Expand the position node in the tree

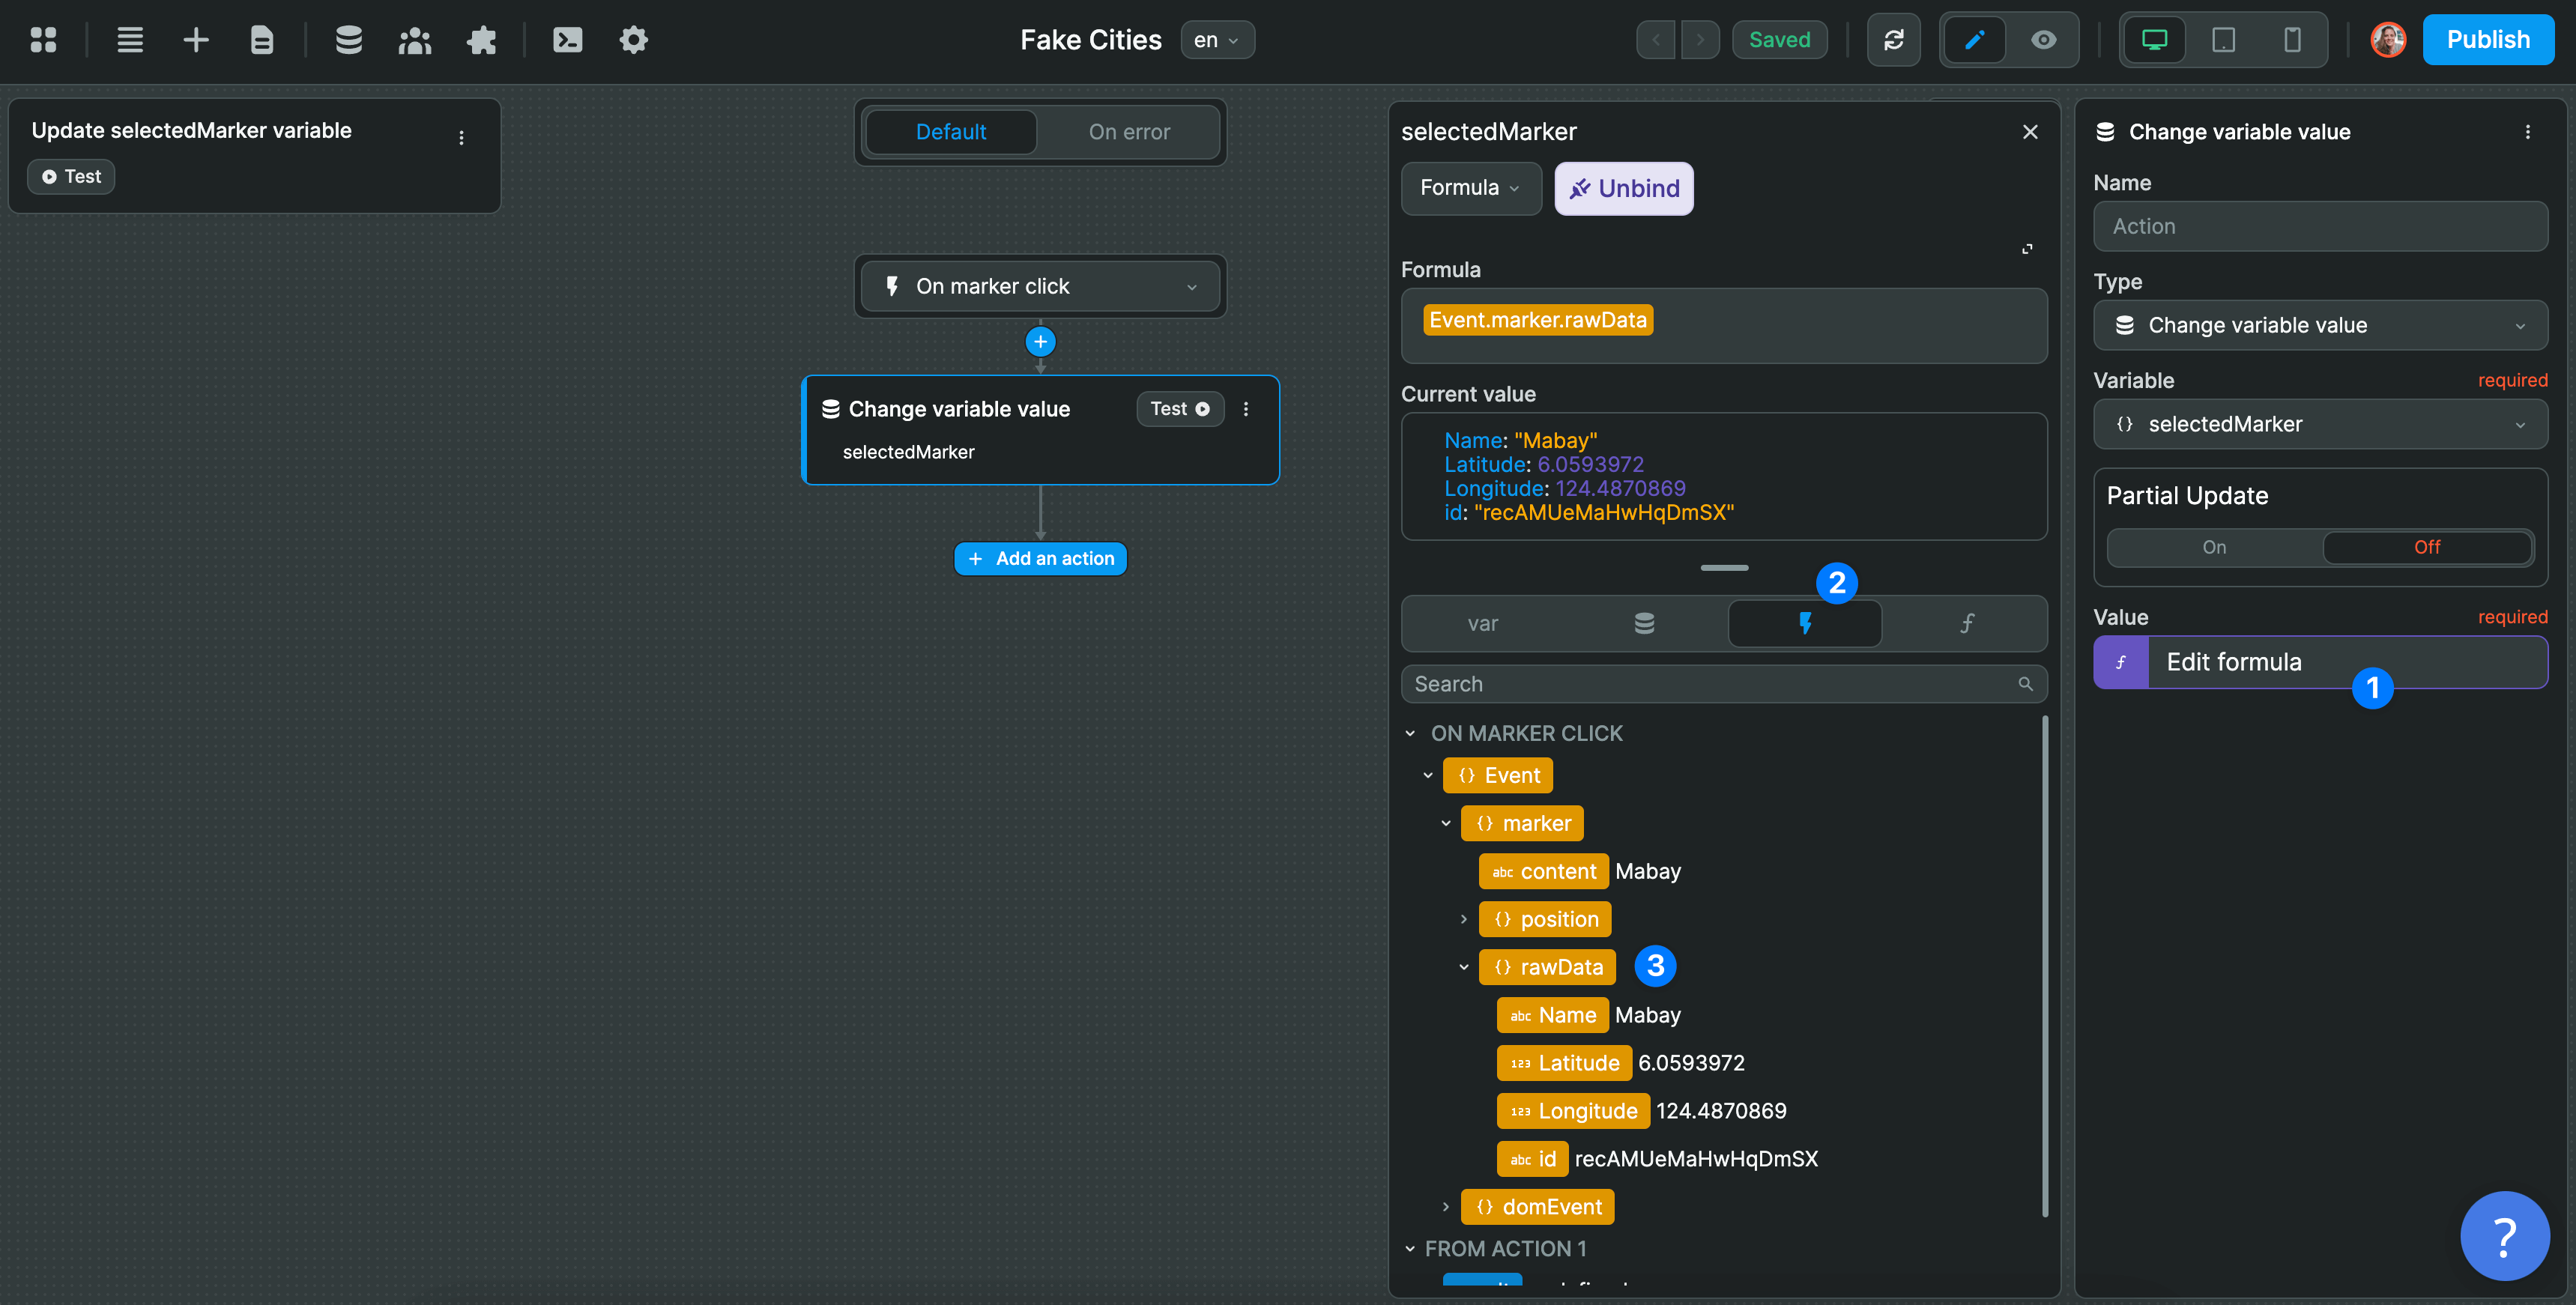pyautogui.click(x=1465, y=919)
